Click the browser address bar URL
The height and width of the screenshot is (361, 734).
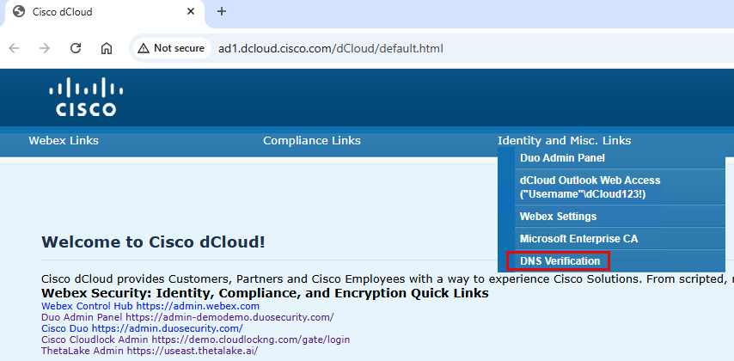coord(331,48)
